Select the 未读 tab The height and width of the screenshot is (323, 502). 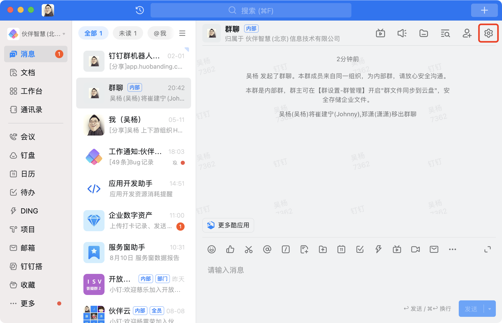128,33
